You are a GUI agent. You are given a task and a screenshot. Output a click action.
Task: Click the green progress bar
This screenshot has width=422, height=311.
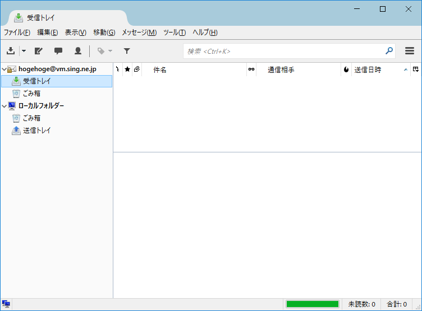tap(313, 304)
